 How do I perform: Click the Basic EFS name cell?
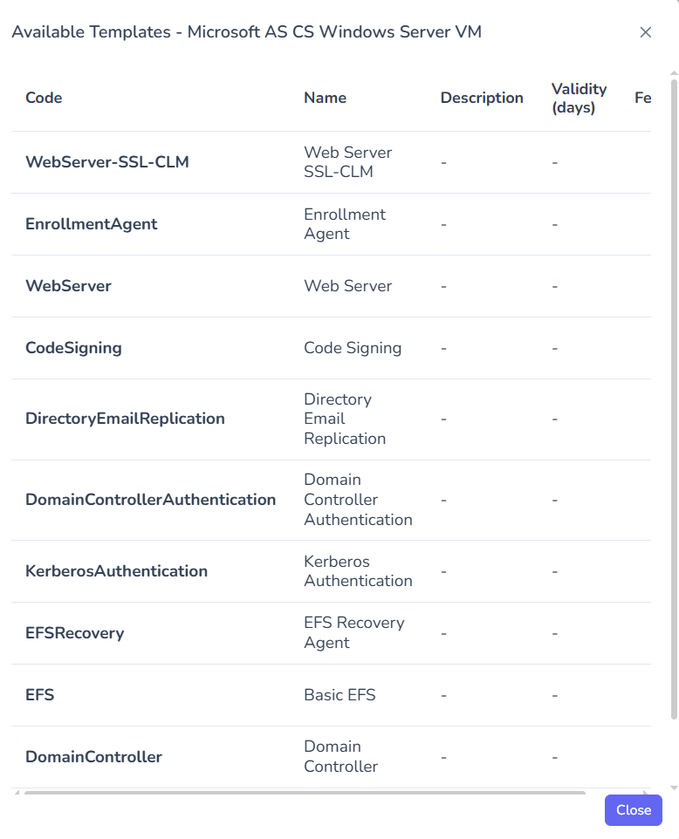pos(339,695)
